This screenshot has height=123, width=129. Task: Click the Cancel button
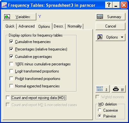coord(110,26)
